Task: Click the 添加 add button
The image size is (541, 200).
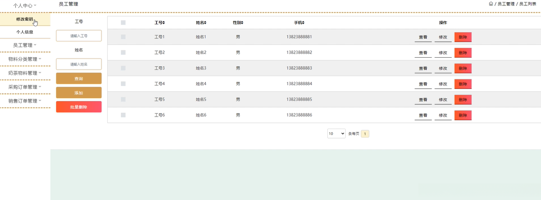Action: point(79,93)
